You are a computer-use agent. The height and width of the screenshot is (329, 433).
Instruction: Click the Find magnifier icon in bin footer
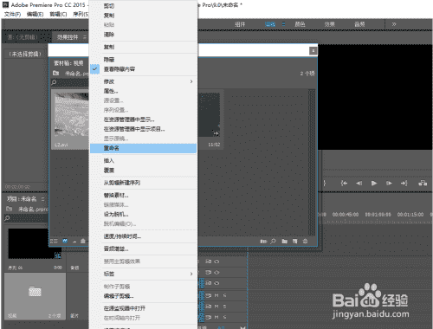click(273, 241)
